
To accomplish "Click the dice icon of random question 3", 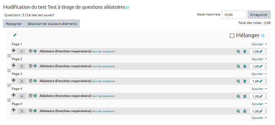I will pos(30,81).
